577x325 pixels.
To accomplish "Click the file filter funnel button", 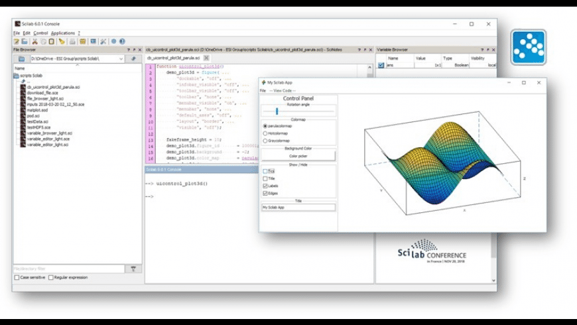I will pos(133,269).
